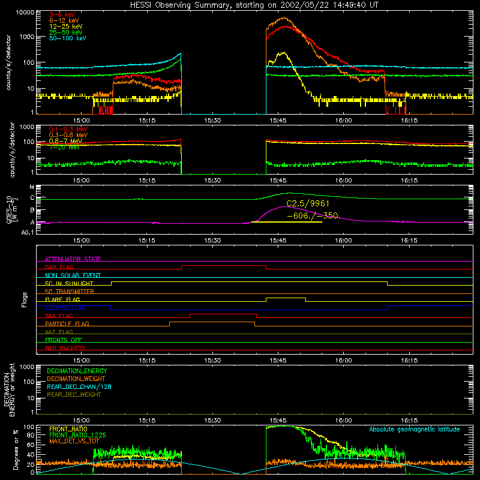
Task: Click the C2.5/9961 flare annotation
Action: (x=308, y=203)
